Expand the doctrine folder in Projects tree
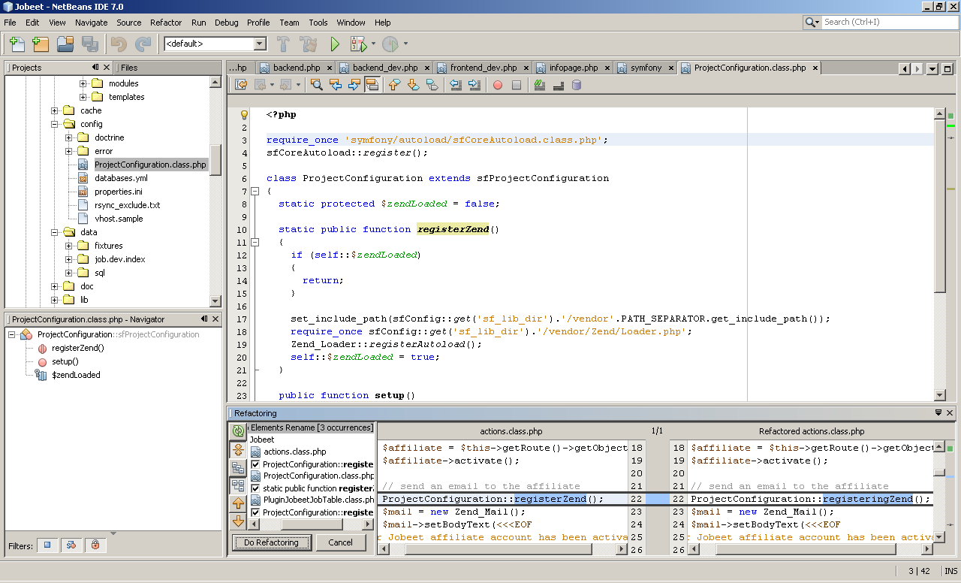 coord(69,137)
